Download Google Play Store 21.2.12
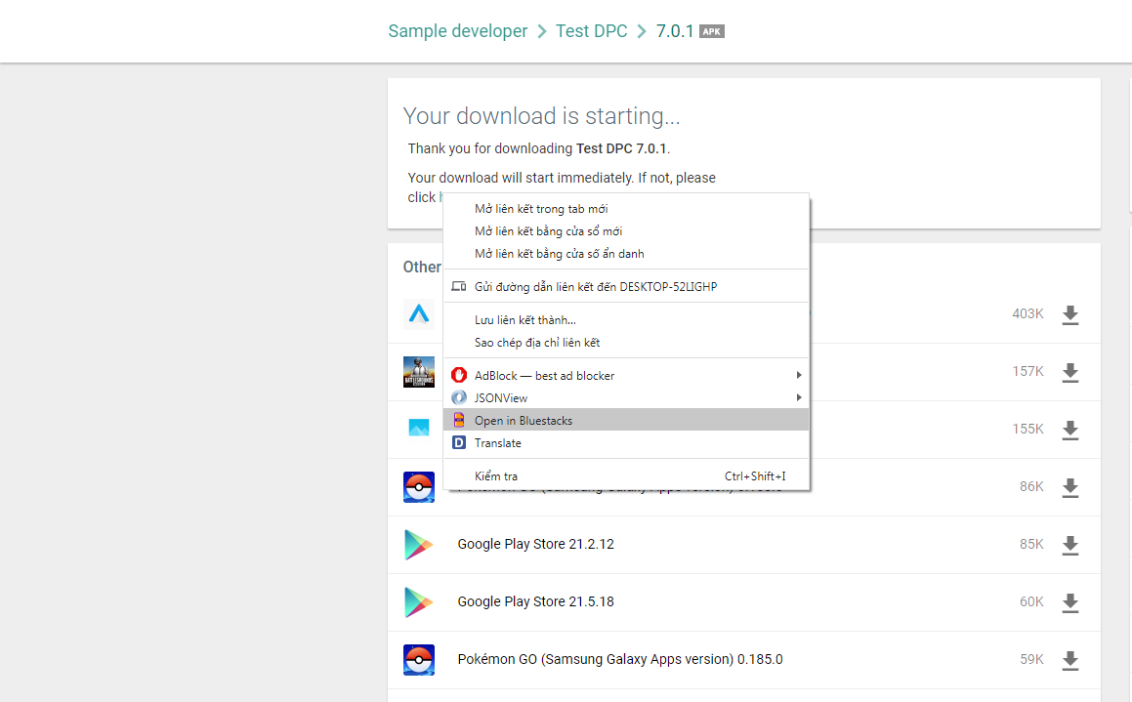Image resolution: width=1132 pixels, height=702 pixels. coord(1069,546)
